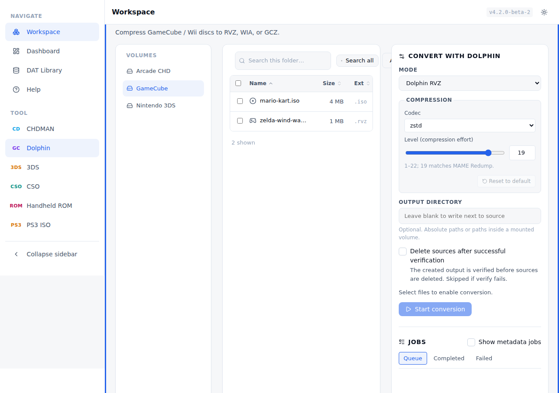
Task: Open Dashboard from the navigation menu
Action: coord(52,51)
